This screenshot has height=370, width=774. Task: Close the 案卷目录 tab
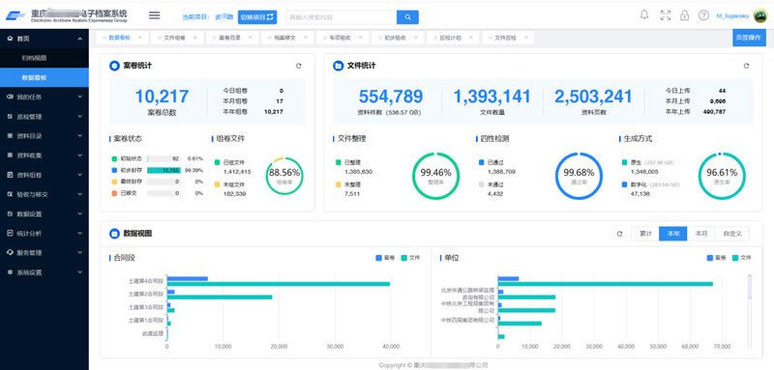click(x=250, y=37)
